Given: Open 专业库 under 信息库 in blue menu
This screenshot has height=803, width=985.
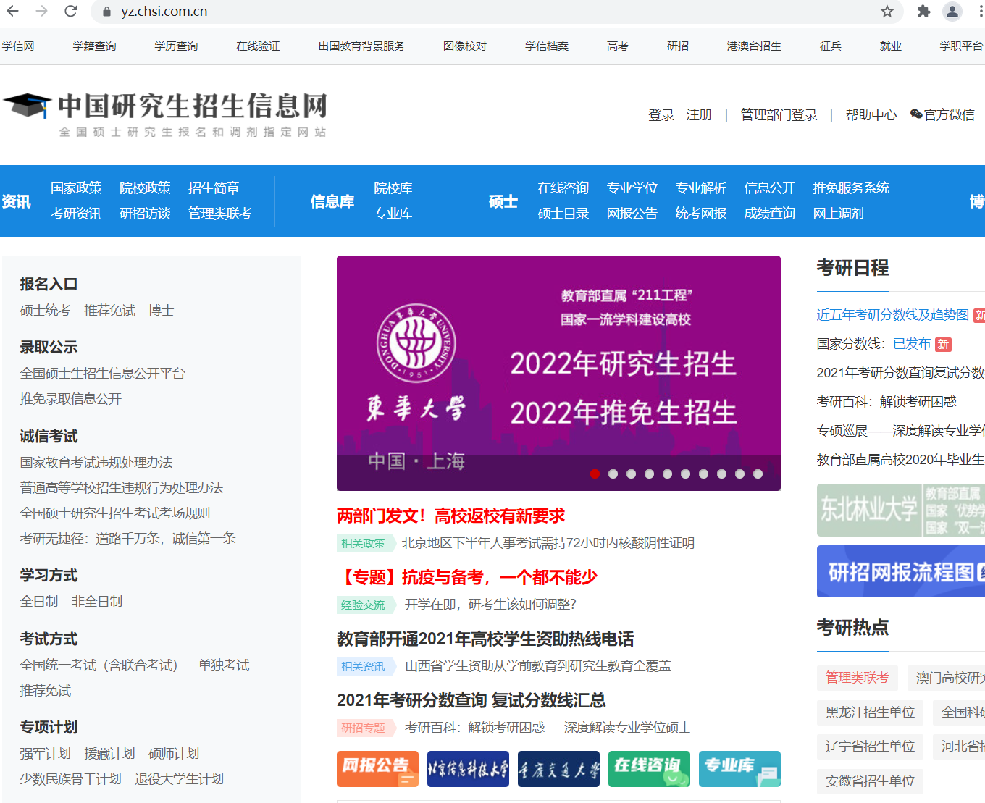Looking at the screenshot, I should tap(393, 214).
